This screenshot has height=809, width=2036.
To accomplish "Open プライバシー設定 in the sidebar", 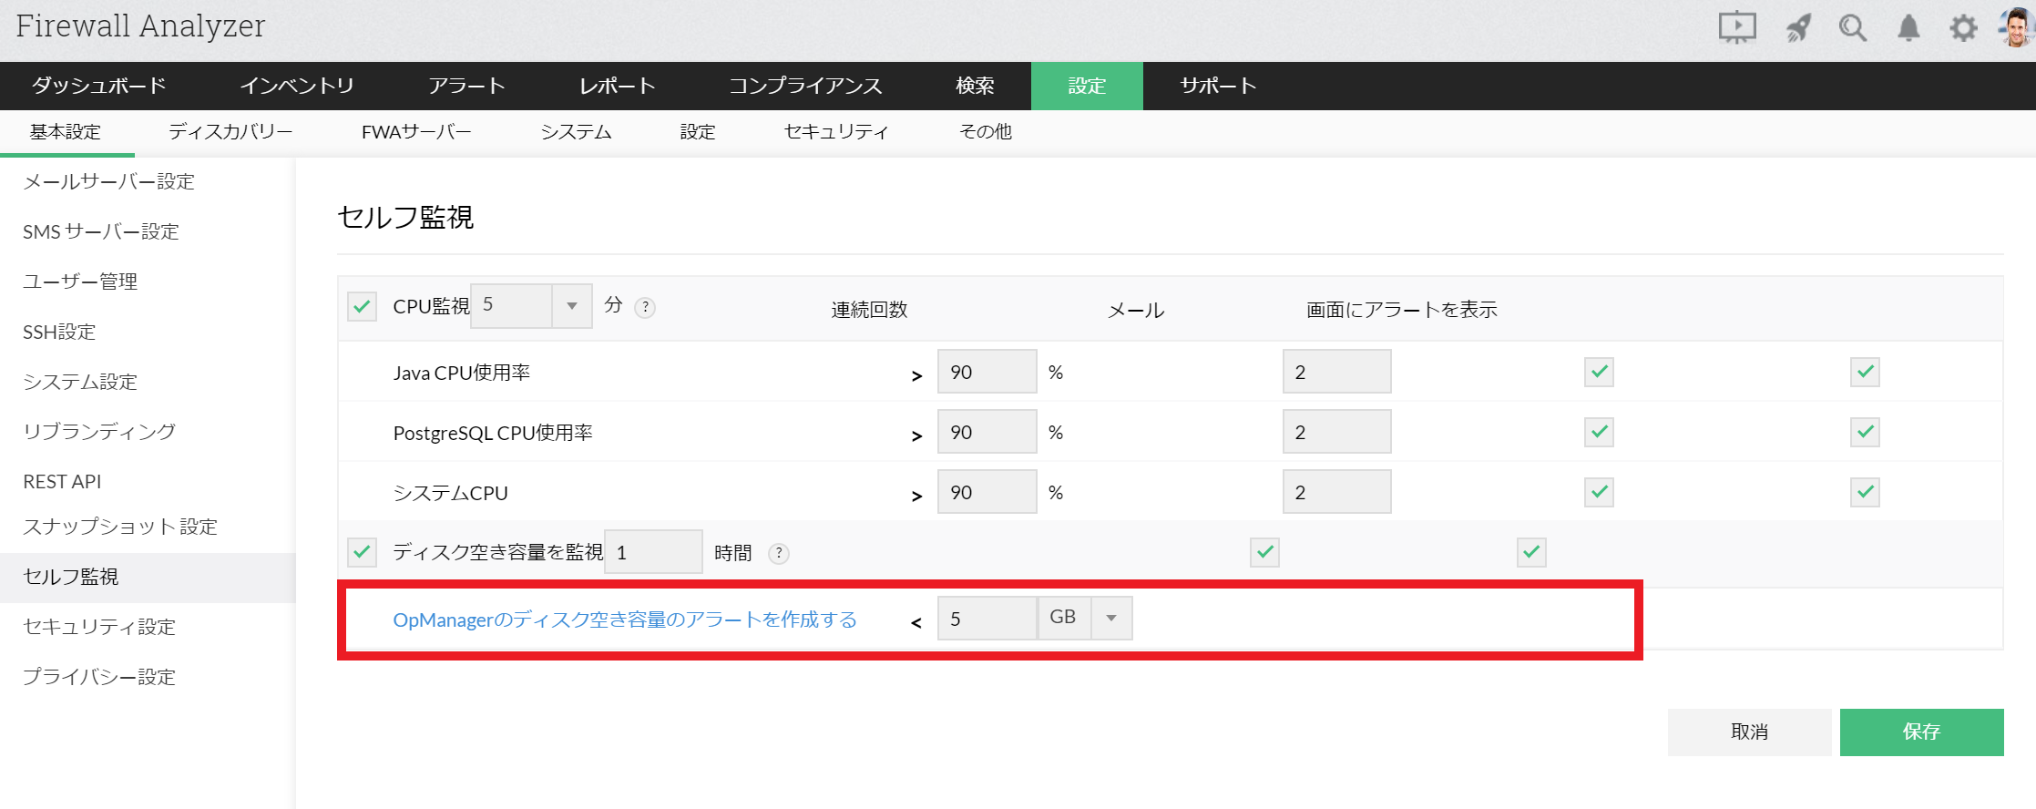I will 99,677.
